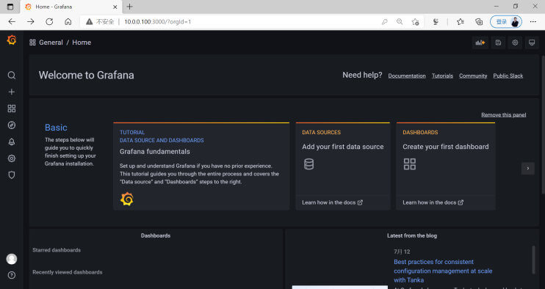
Task: Click the browser Refresh button
Action: pos(49,21)
